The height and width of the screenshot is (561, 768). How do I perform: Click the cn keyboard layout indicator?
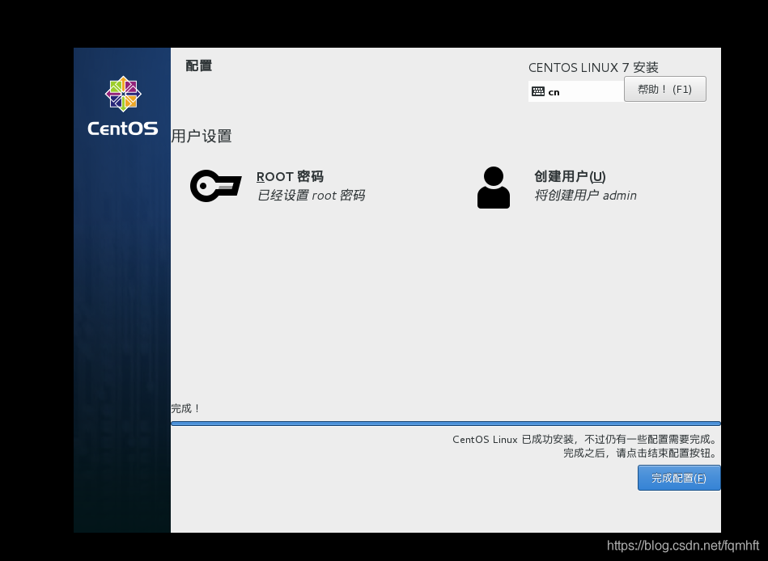[575, 91]
